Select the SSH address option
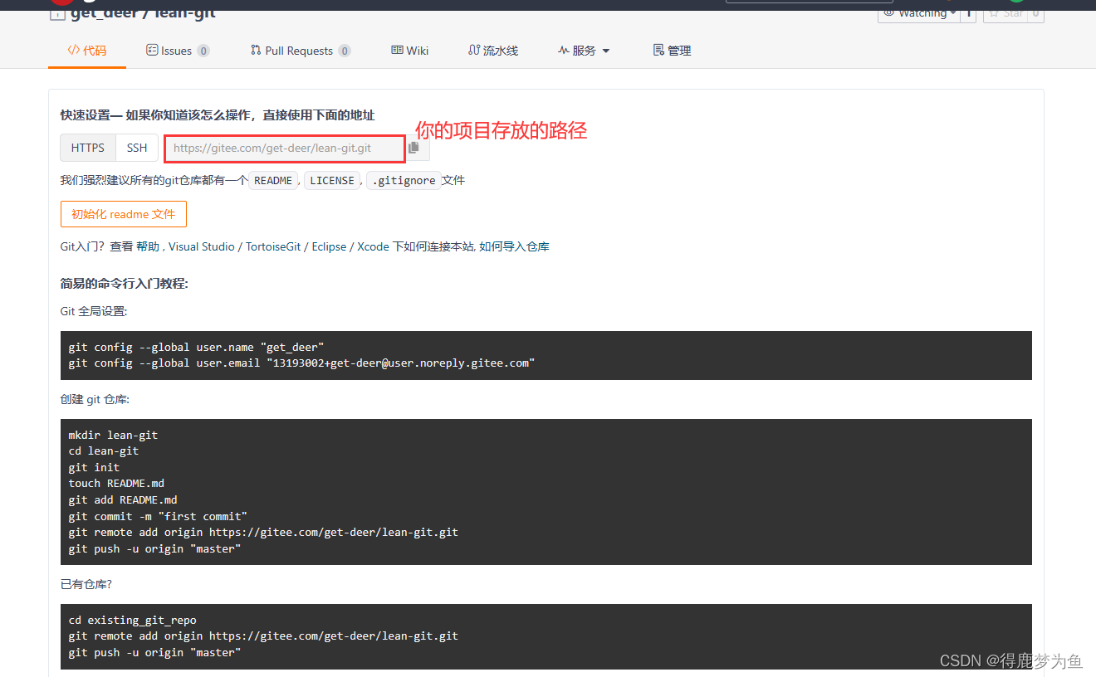The width and height of the screenshot is (1096, 677). [137, 148]
